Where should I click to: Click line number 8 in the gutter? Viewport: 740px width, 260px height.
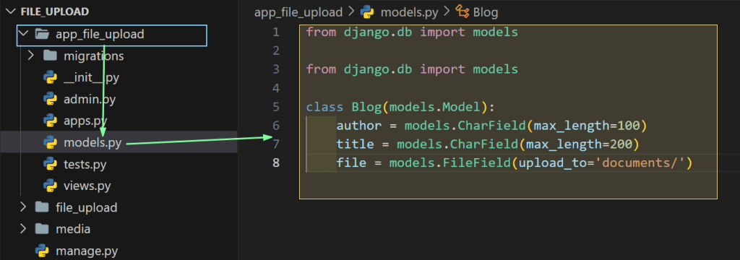click(275, 162)
